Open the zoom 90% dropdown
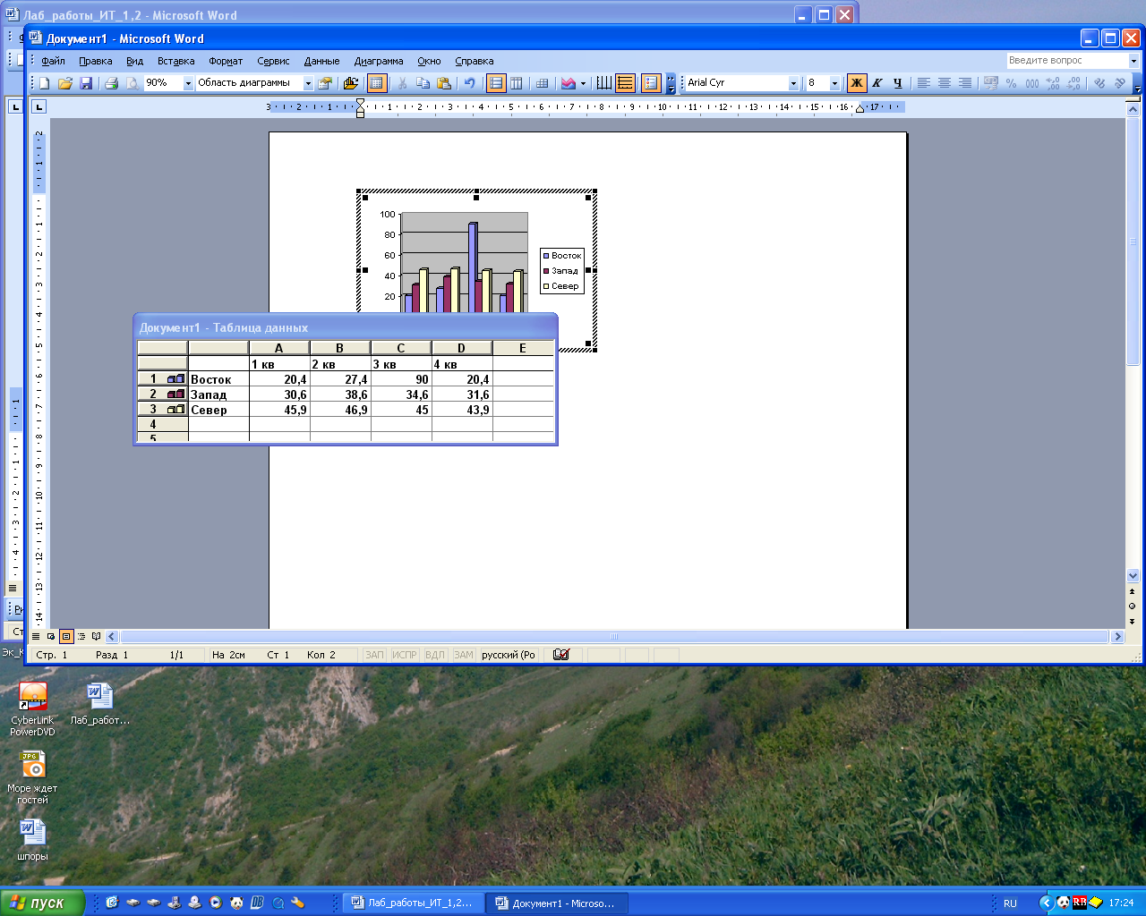Viewport: 1146px width, 916px height. click(188, 83)
